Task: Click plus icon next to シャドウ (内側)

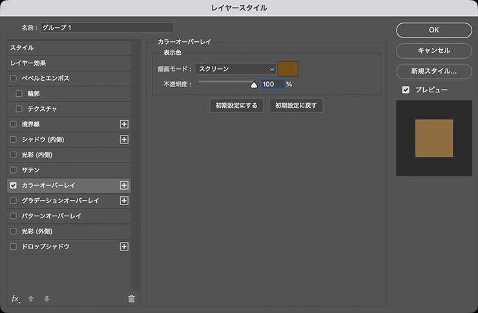Action: click(125, 139)
